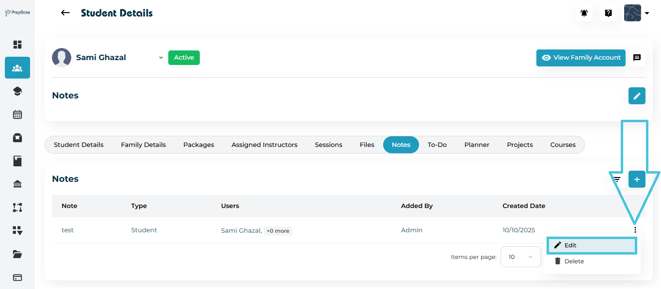Open the chat message icon
Viewport: 661px width, 289px height.
pos(637,58)
